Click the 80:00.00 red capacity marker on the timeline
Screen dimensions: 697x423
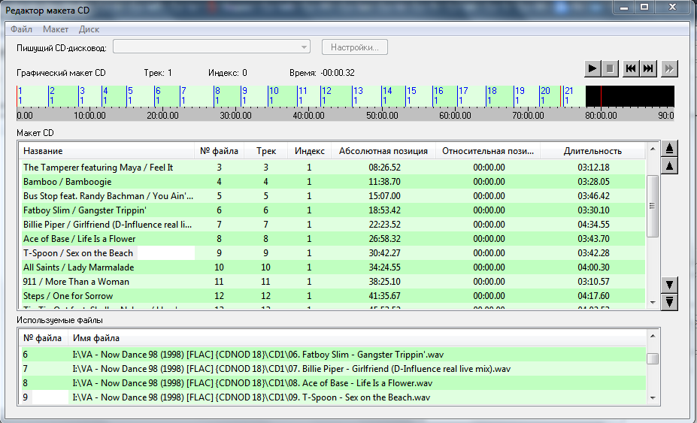click(x=601, y=96)
